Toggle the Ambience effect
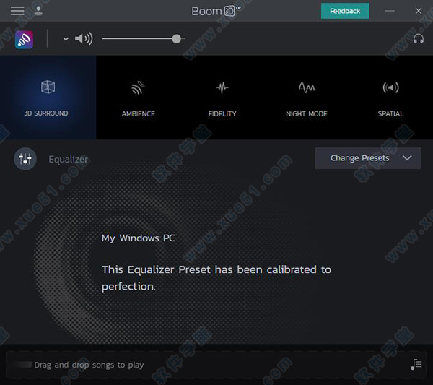The width and height of the screenshot is (433, 385). coord(138,88)
